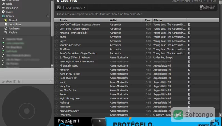
Task: Select Library in the sidebar
Action: coord(10,16)
